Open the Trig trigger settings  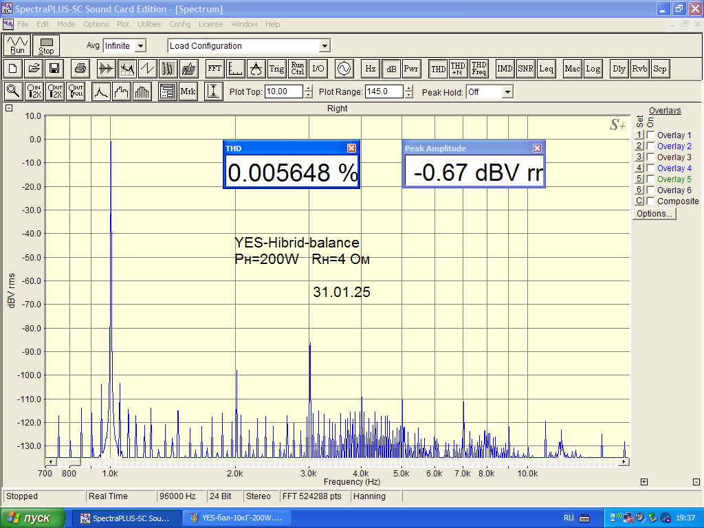tap(276, 69)
